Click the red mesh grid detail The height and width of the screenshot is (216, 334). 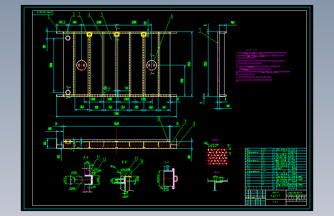click(x=217, y=156)
